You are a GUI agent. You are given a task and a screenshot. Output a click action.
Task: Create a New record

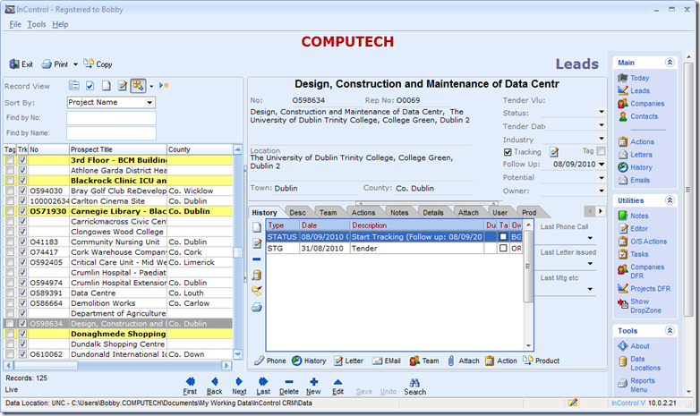pos(313,386)
